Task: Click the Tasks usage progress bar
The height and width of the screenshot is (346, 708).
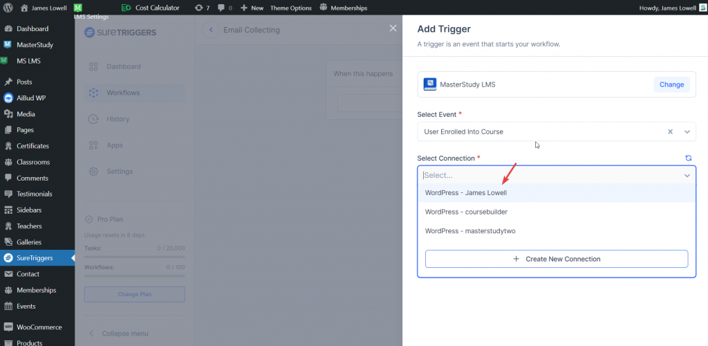Action: pyautogui.click(x=135, y=257)
